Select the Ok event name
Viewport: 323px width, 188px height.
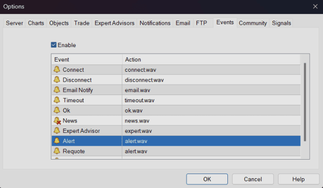click(x=66, y=111)
